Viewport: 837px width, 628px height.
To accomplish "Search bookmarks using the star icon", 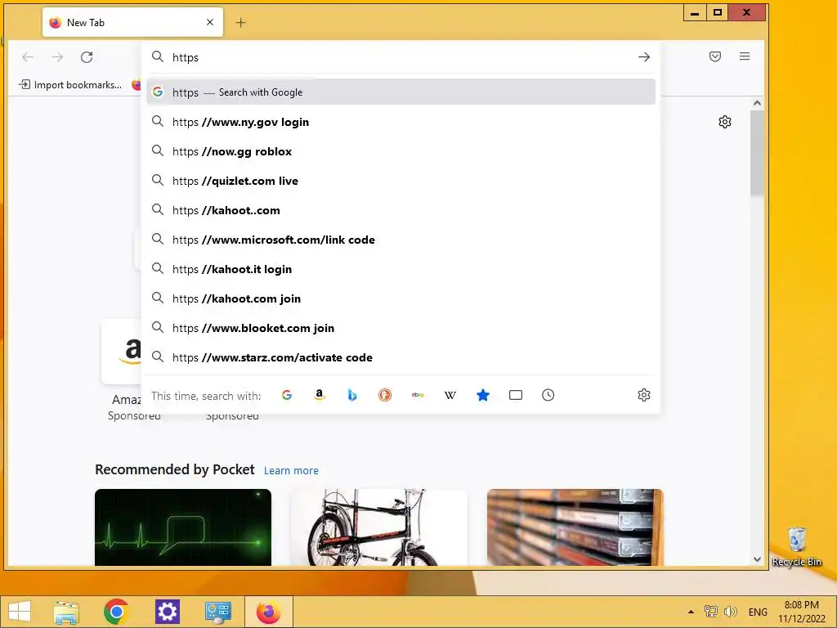I will pyautogui.click(x=483, y=395).
